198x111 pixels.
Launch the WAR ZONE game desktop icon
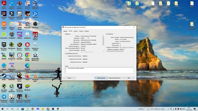[x=19, y=14]
